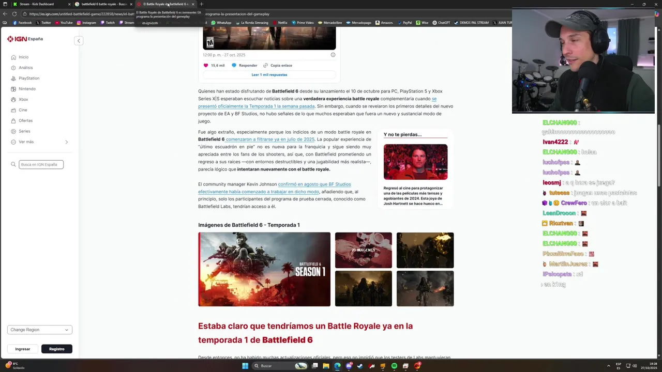Open Microsoft Edge from taskbar
This screenshot has width=662, height=372.
337,366
